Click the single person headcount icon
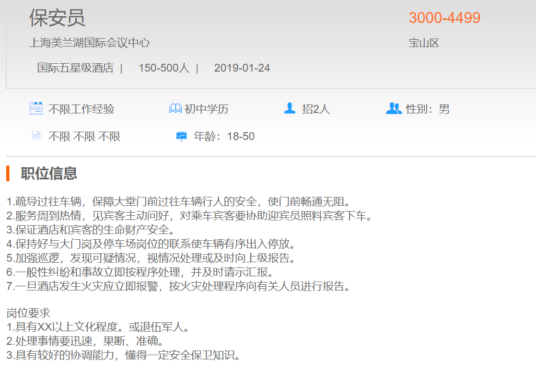This screenshot has height=385, width=536. tap(289, 109)
